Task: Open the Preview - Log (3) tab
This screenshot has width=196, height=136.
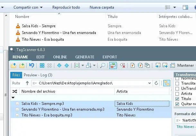Action: coord(38,75)
